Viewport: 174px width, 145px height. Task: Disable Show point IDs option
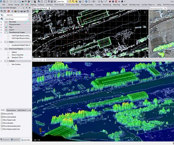tap(2, 114)
